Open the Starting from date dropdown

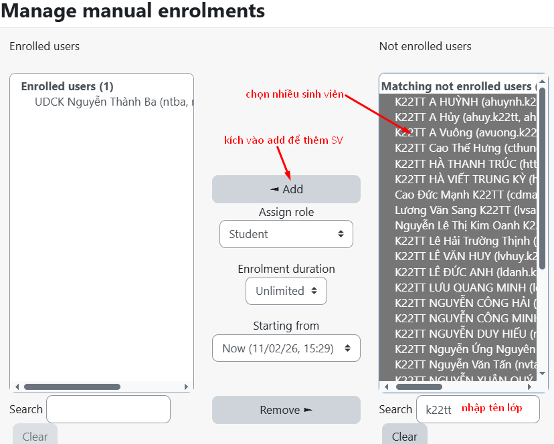click(286, 348)
